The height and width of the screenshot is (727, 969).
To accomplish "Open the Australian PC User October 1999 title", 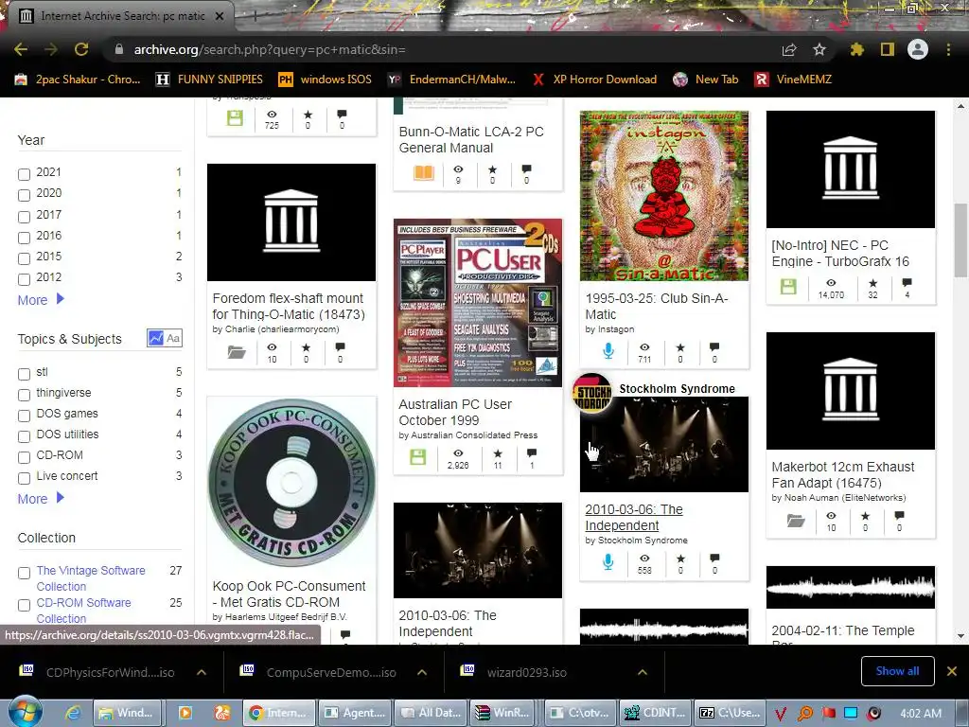I will click(x=455, y=413).
